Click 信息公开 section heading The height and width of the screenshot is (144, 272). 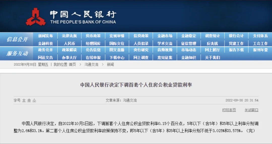(x=17, y=39)
